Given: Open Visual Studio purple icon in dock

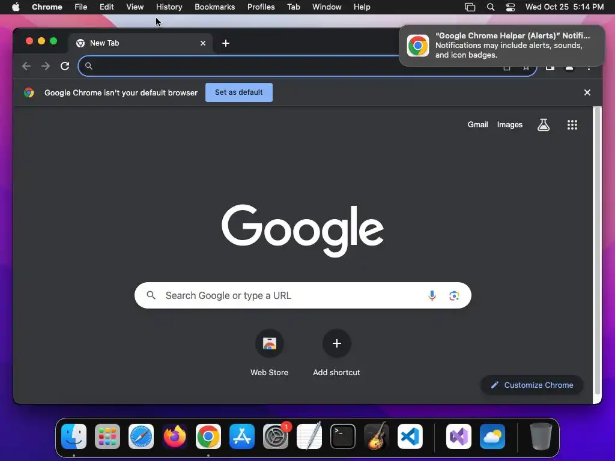Looking at the screenshot, I should (x=459, y=436).
